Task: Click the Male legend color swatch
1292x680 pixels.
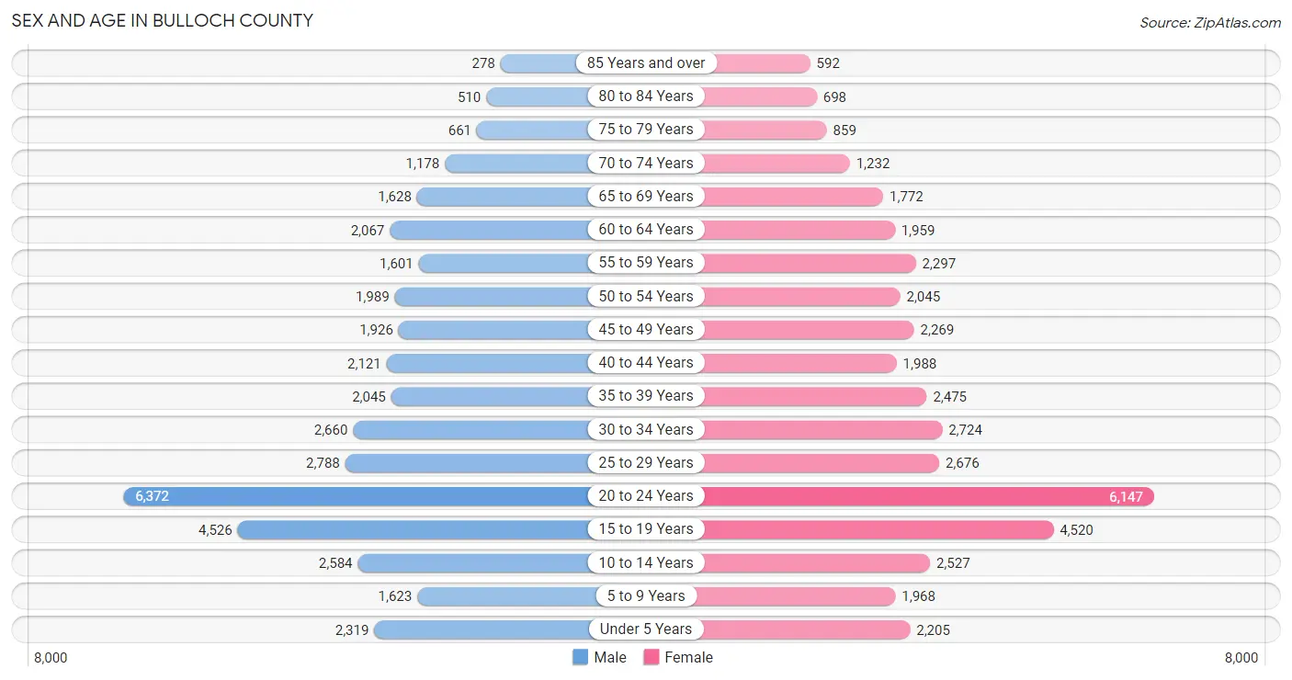Action: [580, 657]
